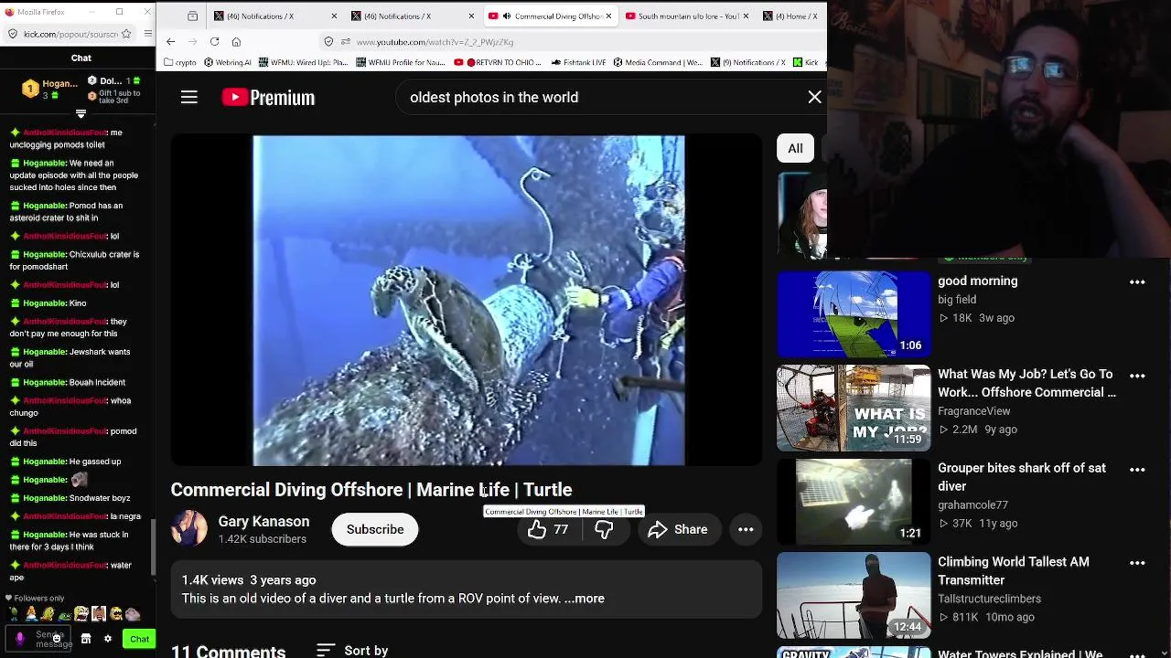Play 'Grouper bites shark' thumbnail

(854, 502)
